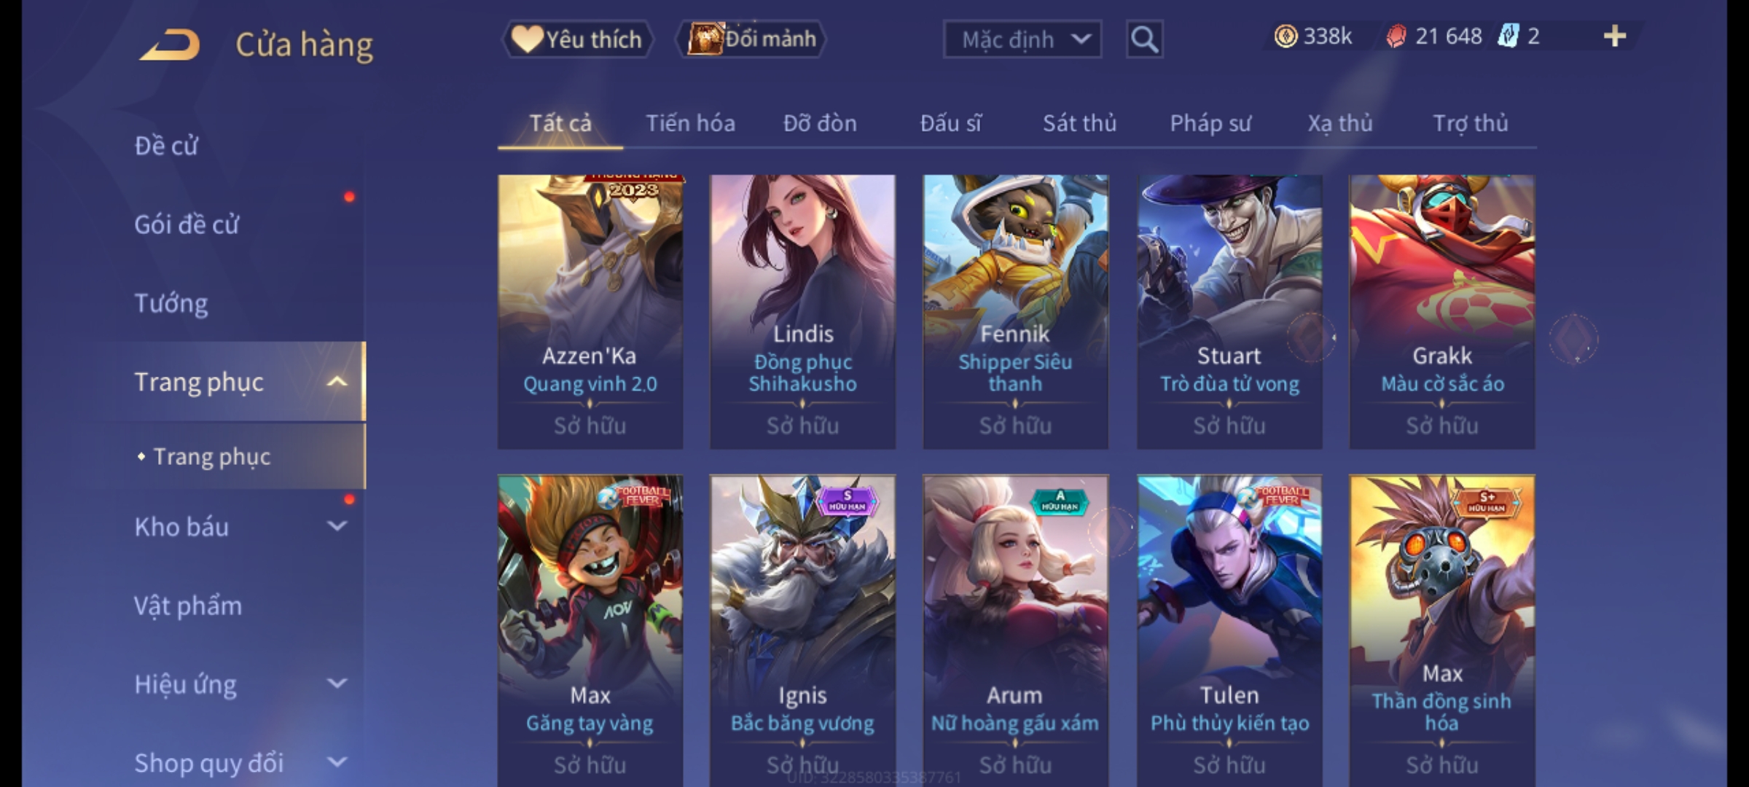Collapse the Trang phục sidebar section
The image size is (1749, 787).
(337, 381)
